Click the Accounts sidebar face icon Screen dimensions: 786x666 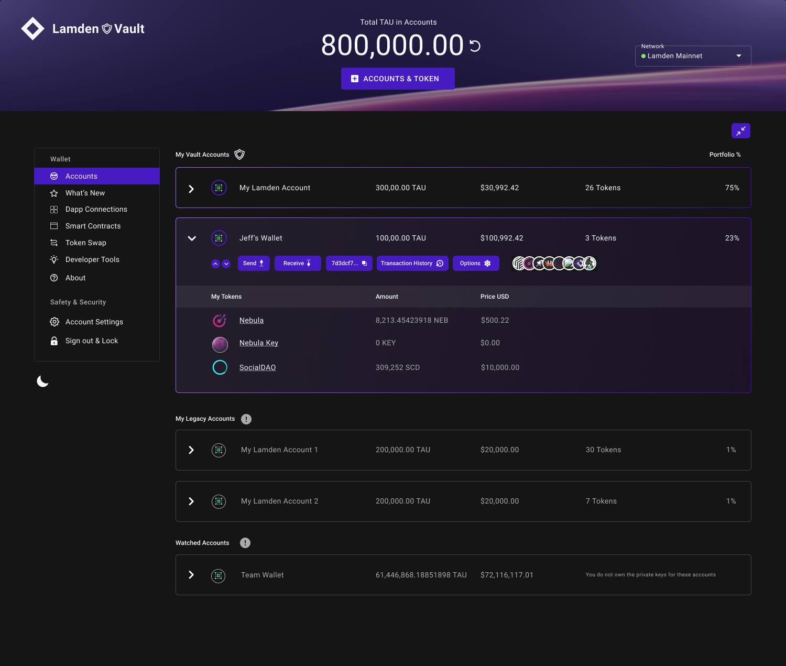tap(54, 176)
